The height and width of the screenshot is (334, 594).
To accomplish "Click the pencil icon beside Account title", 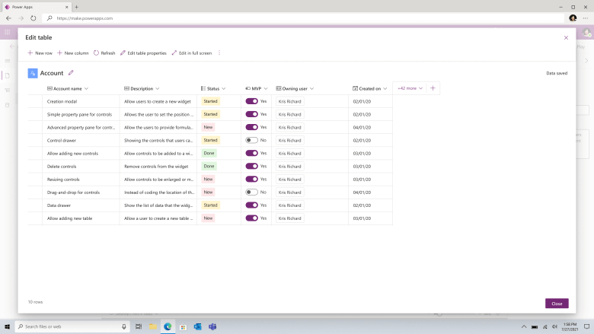I will pos(71,73).
